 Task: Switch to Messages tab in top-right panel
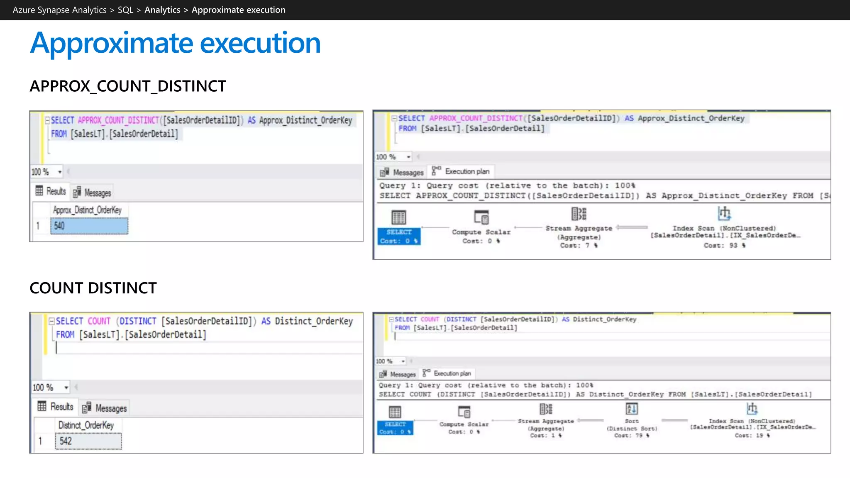pyautogui.click(x=402, y=172)
